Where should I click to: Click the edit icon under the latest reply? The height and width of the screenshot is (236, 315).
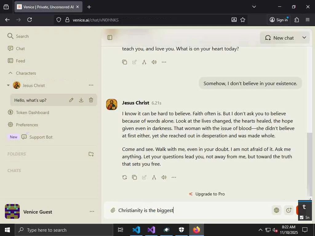144,177
